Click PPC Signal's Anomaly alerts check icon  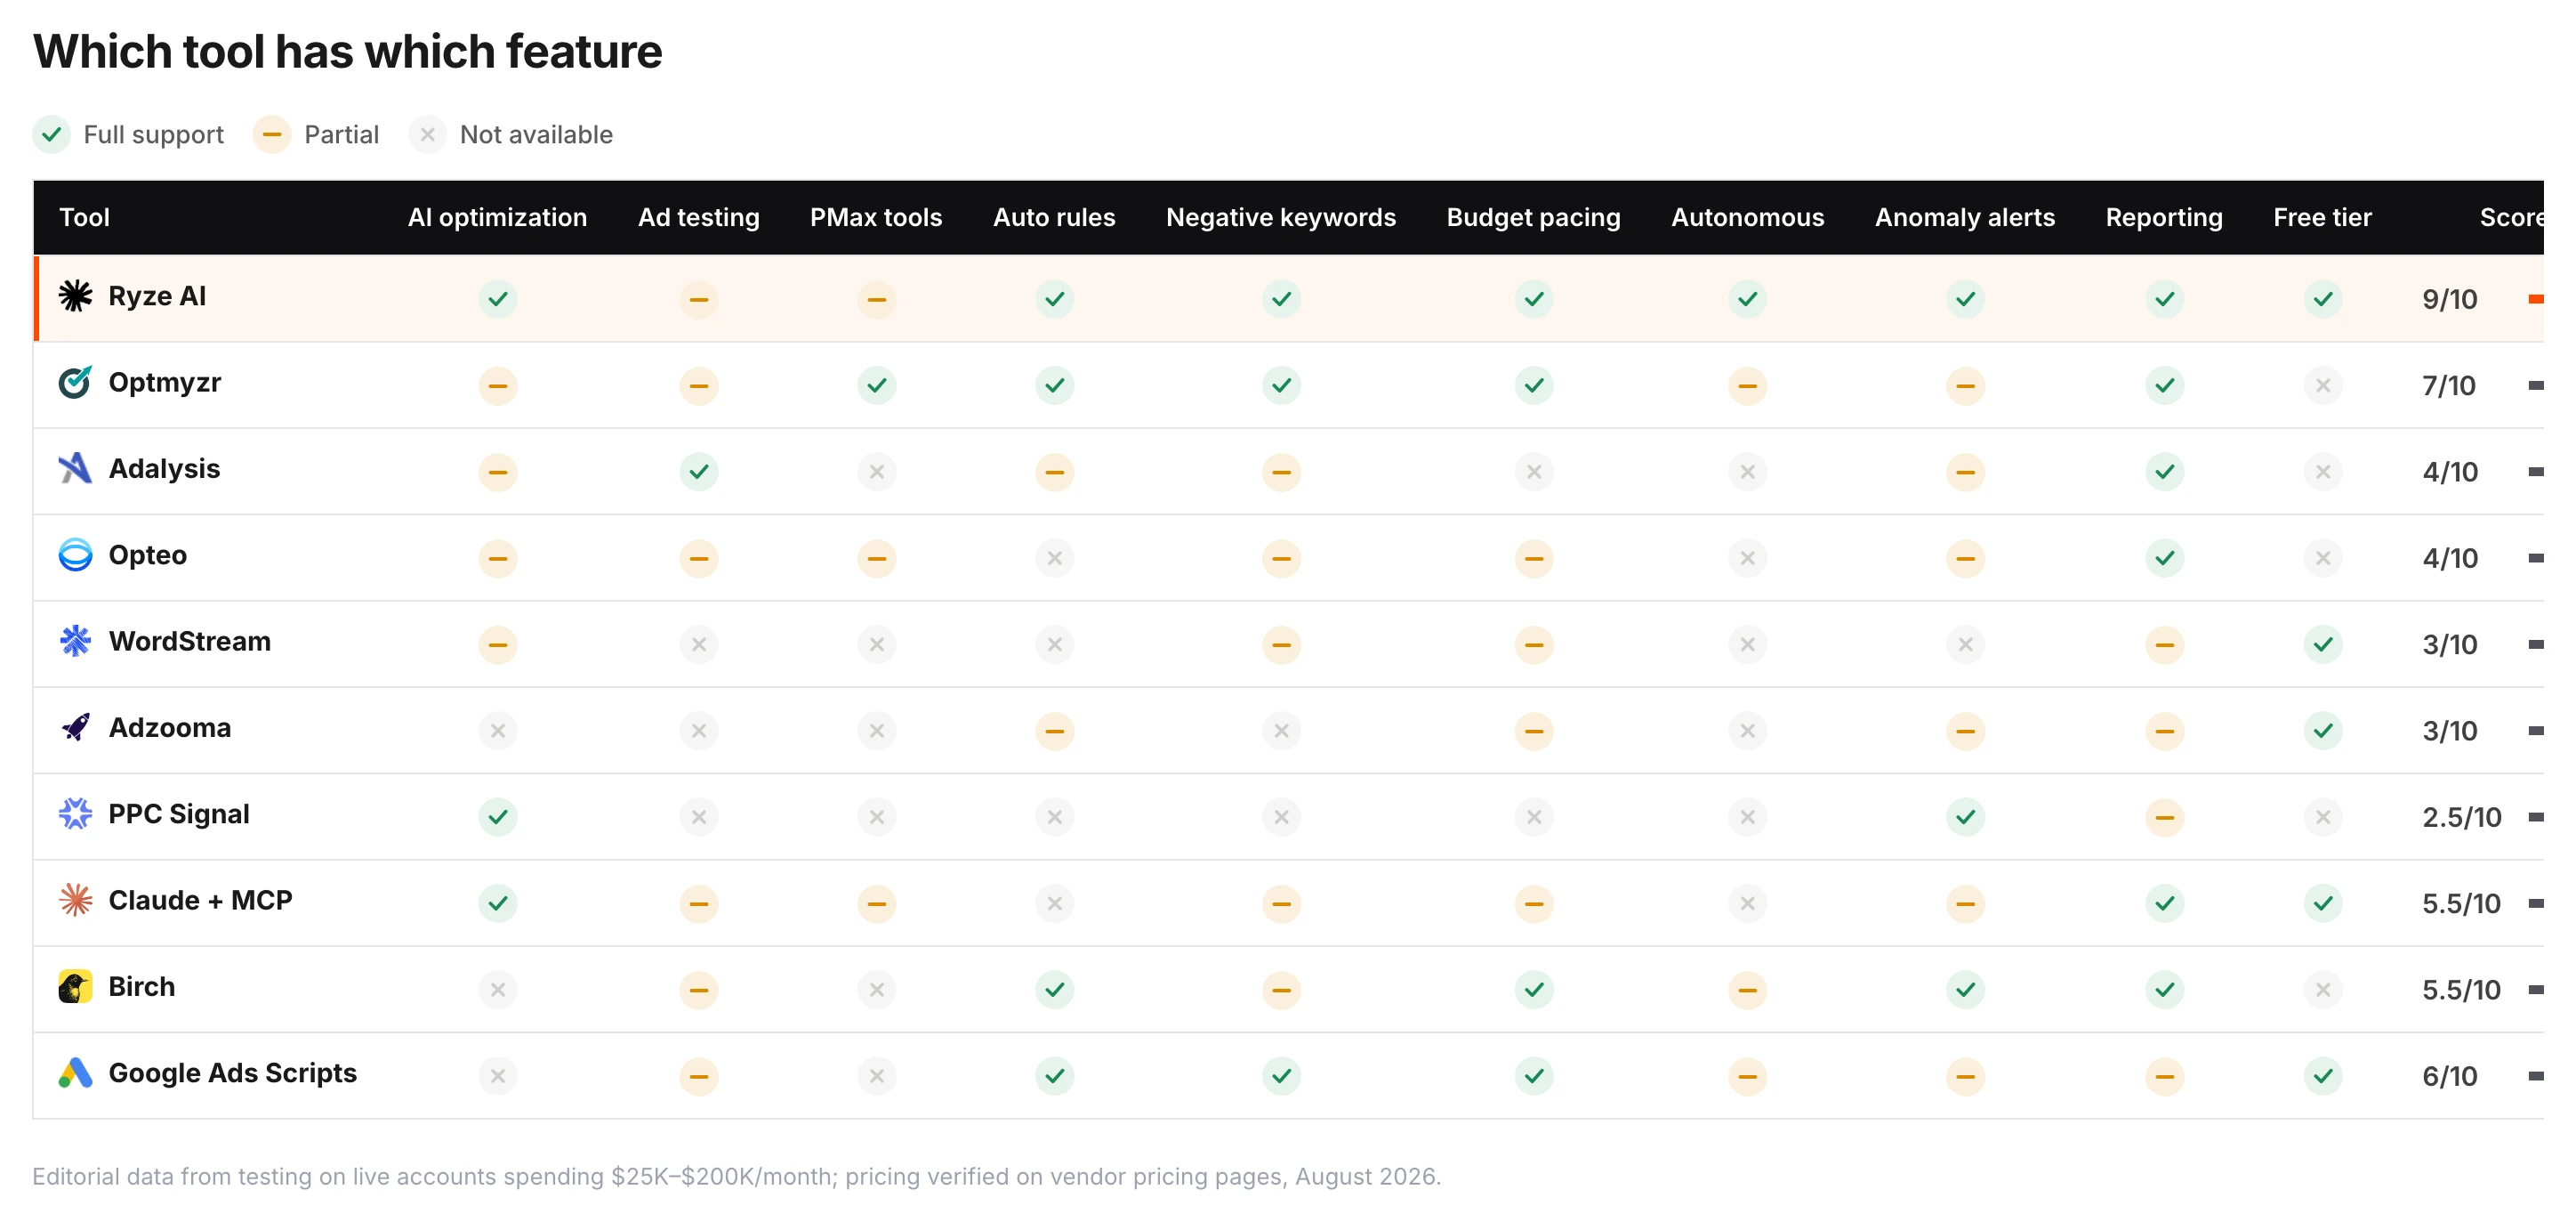click(x=1965, y=817)
